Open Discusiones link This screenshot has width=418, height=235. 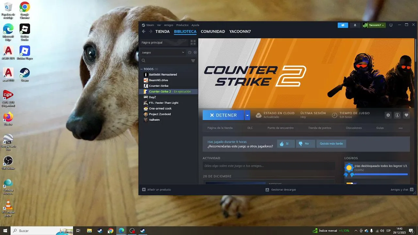tap(354, 128)
